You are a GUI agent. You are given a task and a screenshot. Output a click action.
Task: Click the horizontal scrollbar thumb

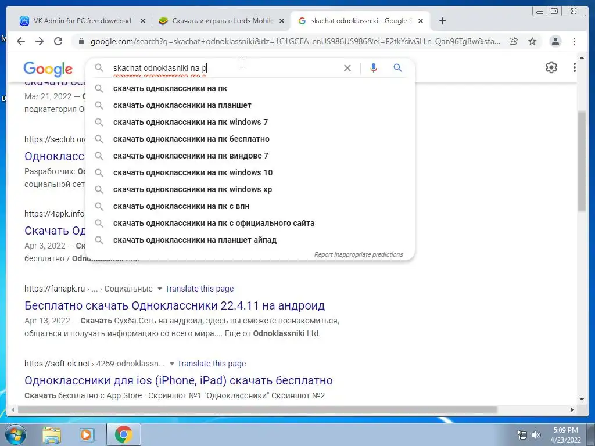[x=257, y=409]
